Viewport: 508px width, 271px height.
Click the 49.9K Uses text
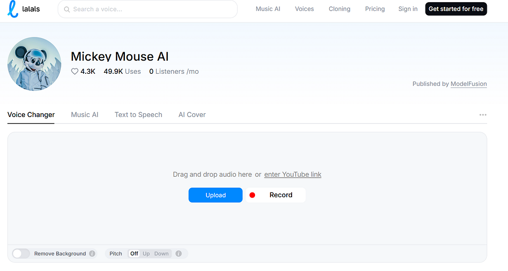pyautogui.click(x=122, y=72)
